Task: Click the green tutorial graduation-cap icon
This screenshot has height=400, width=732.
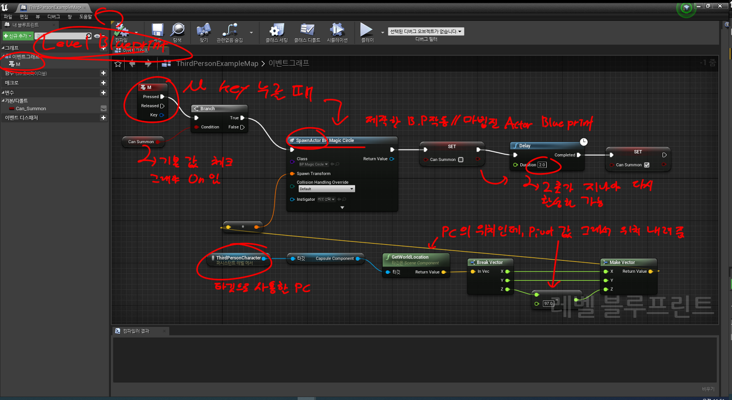Action: 686,8
